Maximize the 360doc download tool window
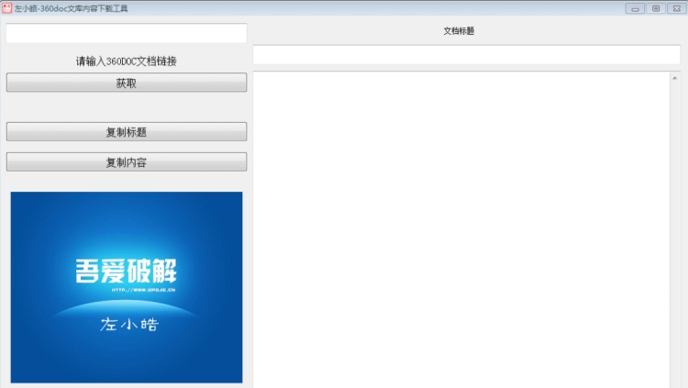The image size is (688, 388). tap(656, 9)
